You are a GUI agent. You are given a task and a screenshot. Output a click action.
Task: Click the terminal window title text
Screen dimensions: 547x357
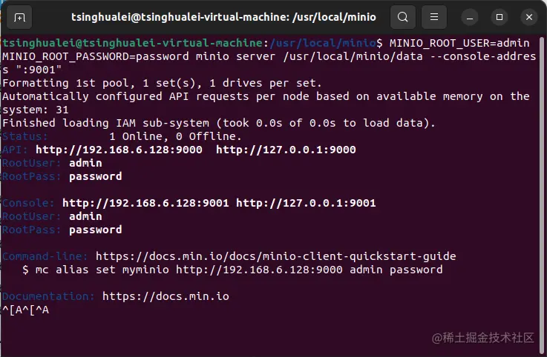(223, 17)
